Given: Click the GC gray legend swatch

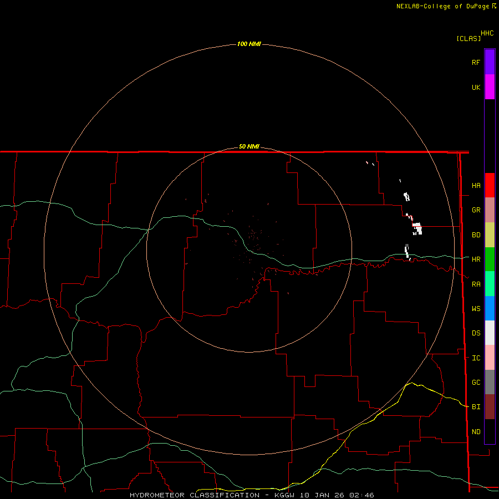Looking at the screenshot, I should [490, 382].
